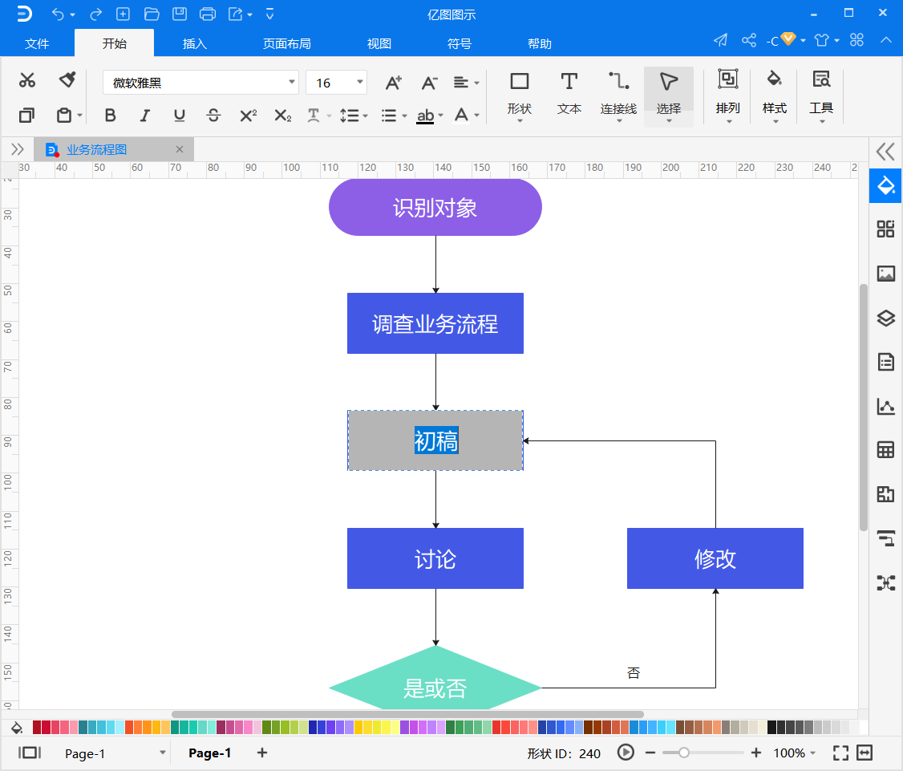The width and height of the screenshot is (903, 771).
Task: Click the Export icon in title bar
Action: point(236,14)
